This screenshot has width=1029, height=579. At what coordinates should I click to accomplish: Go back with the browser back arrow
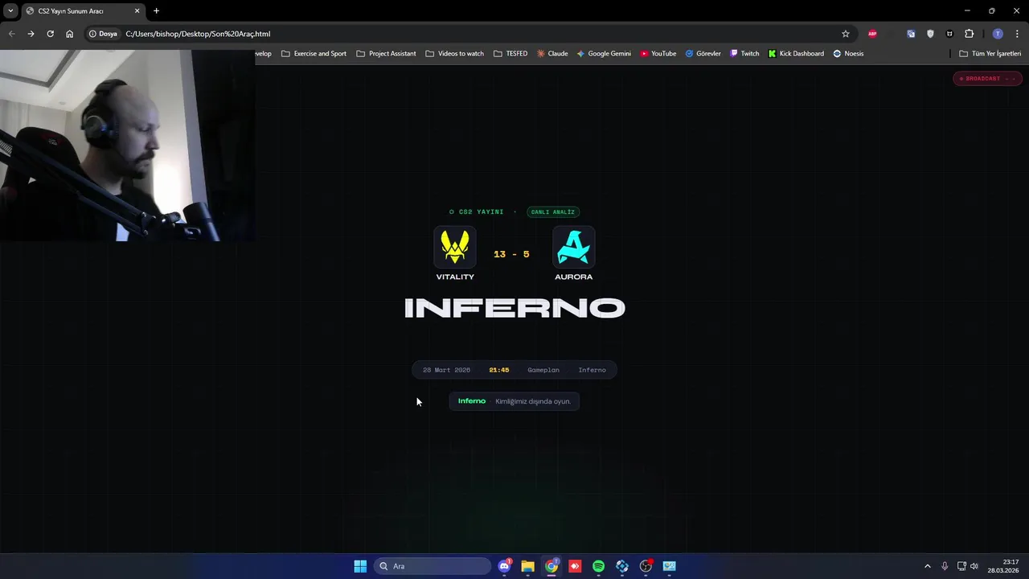click(x=11, y=34)
